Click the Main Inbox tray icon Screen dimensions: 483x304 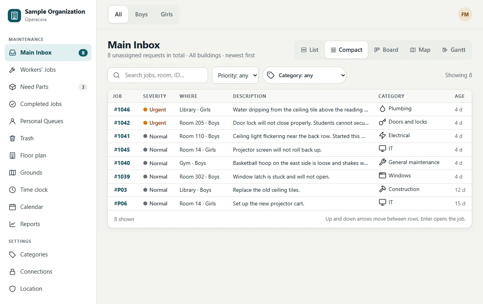pyautogui.click(x=12, y=53)
